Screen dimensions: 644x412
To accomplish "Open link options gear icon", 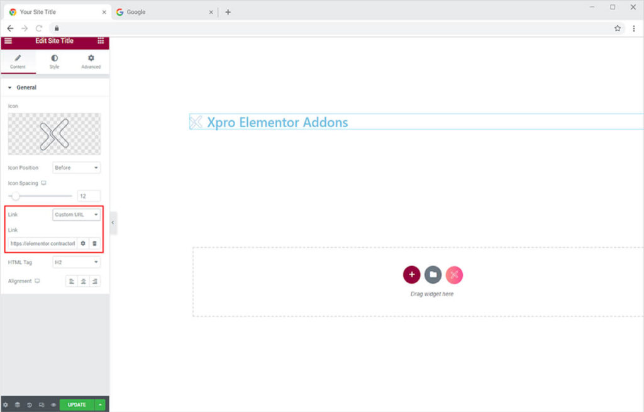I will click(x=83, y=243).
